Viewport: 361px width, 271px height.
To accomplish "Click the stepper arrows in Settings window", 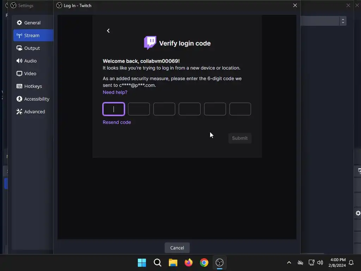I will tap(343, 21).
